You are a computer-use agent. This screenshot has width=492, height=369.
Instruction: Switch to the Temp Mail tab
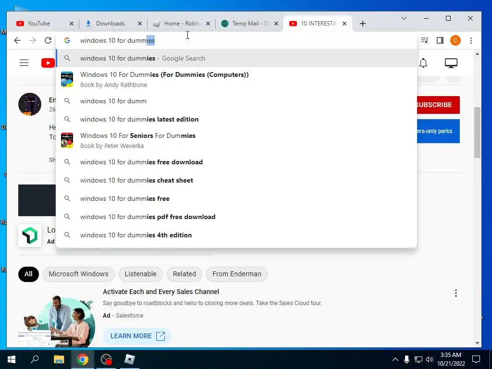point(250,24)
